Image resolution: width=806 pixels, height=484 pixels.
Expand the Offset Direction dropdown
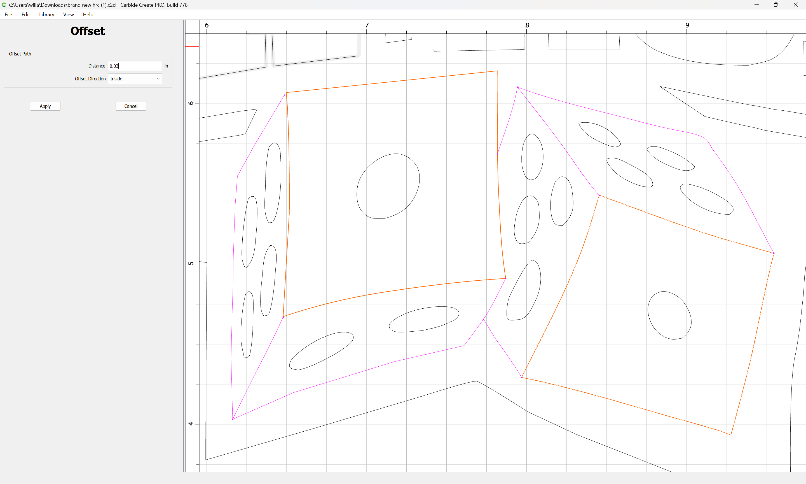pos(135,79)
